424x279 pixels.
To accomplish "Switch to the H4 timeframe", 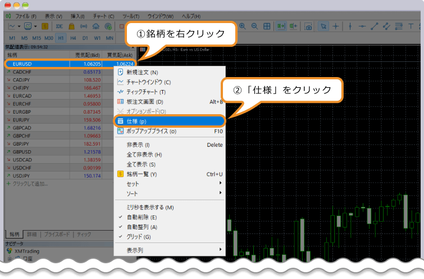I will point(73,38).
